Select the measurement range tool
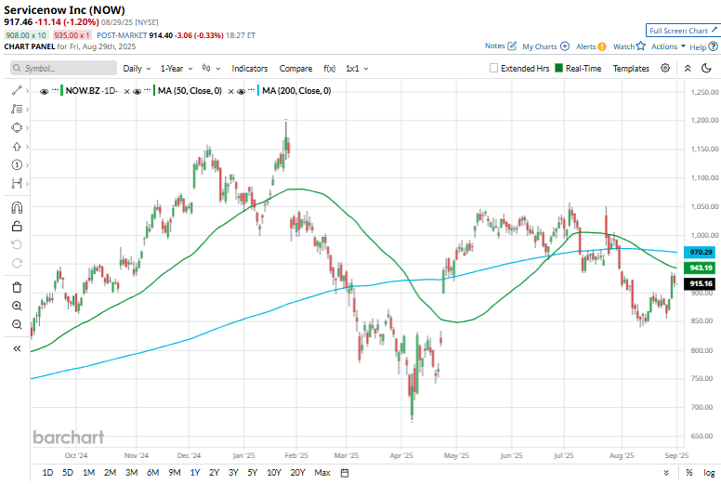 17,183
